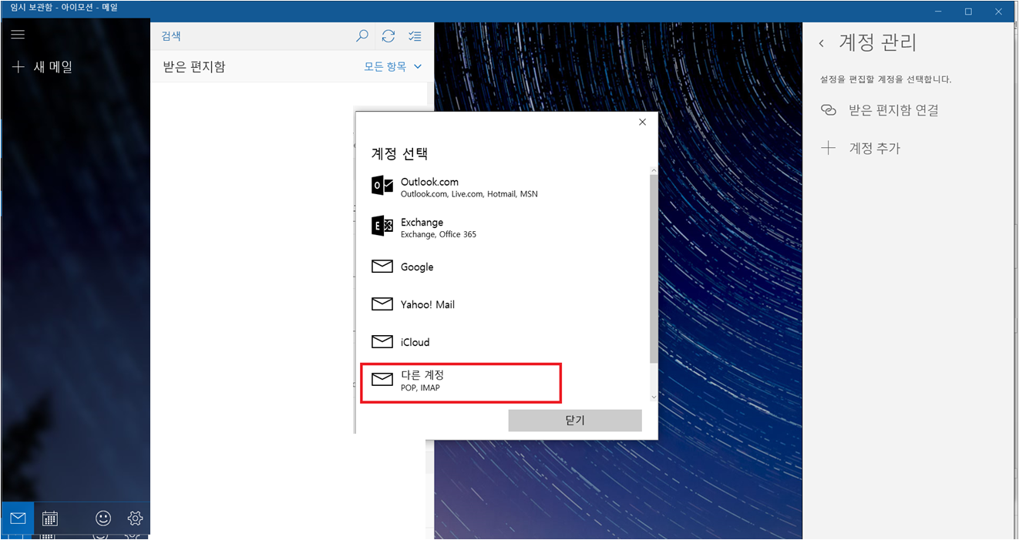This screenshot has height=540, width=1019.
Task: Click the 닫기 button
Action: [x=575, y=421]
